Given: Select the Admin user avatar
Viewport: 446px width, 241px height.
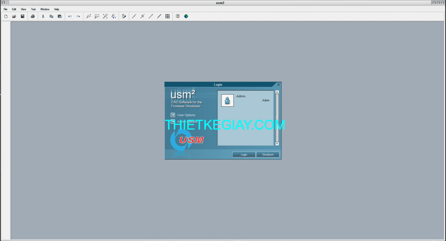Looking at the screenshot, I should [x=227, y=101].
